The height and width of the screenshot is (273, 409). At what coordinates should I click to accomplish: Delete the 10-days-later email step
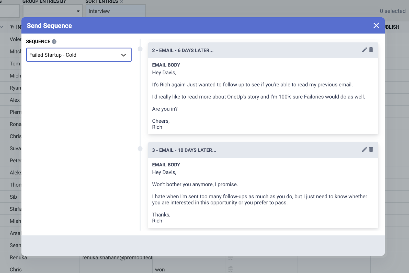point(371,150)
